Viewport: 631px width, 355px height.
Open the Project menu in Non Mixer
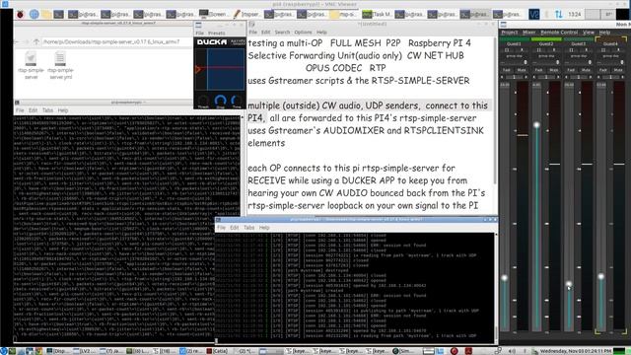point(510,33)
